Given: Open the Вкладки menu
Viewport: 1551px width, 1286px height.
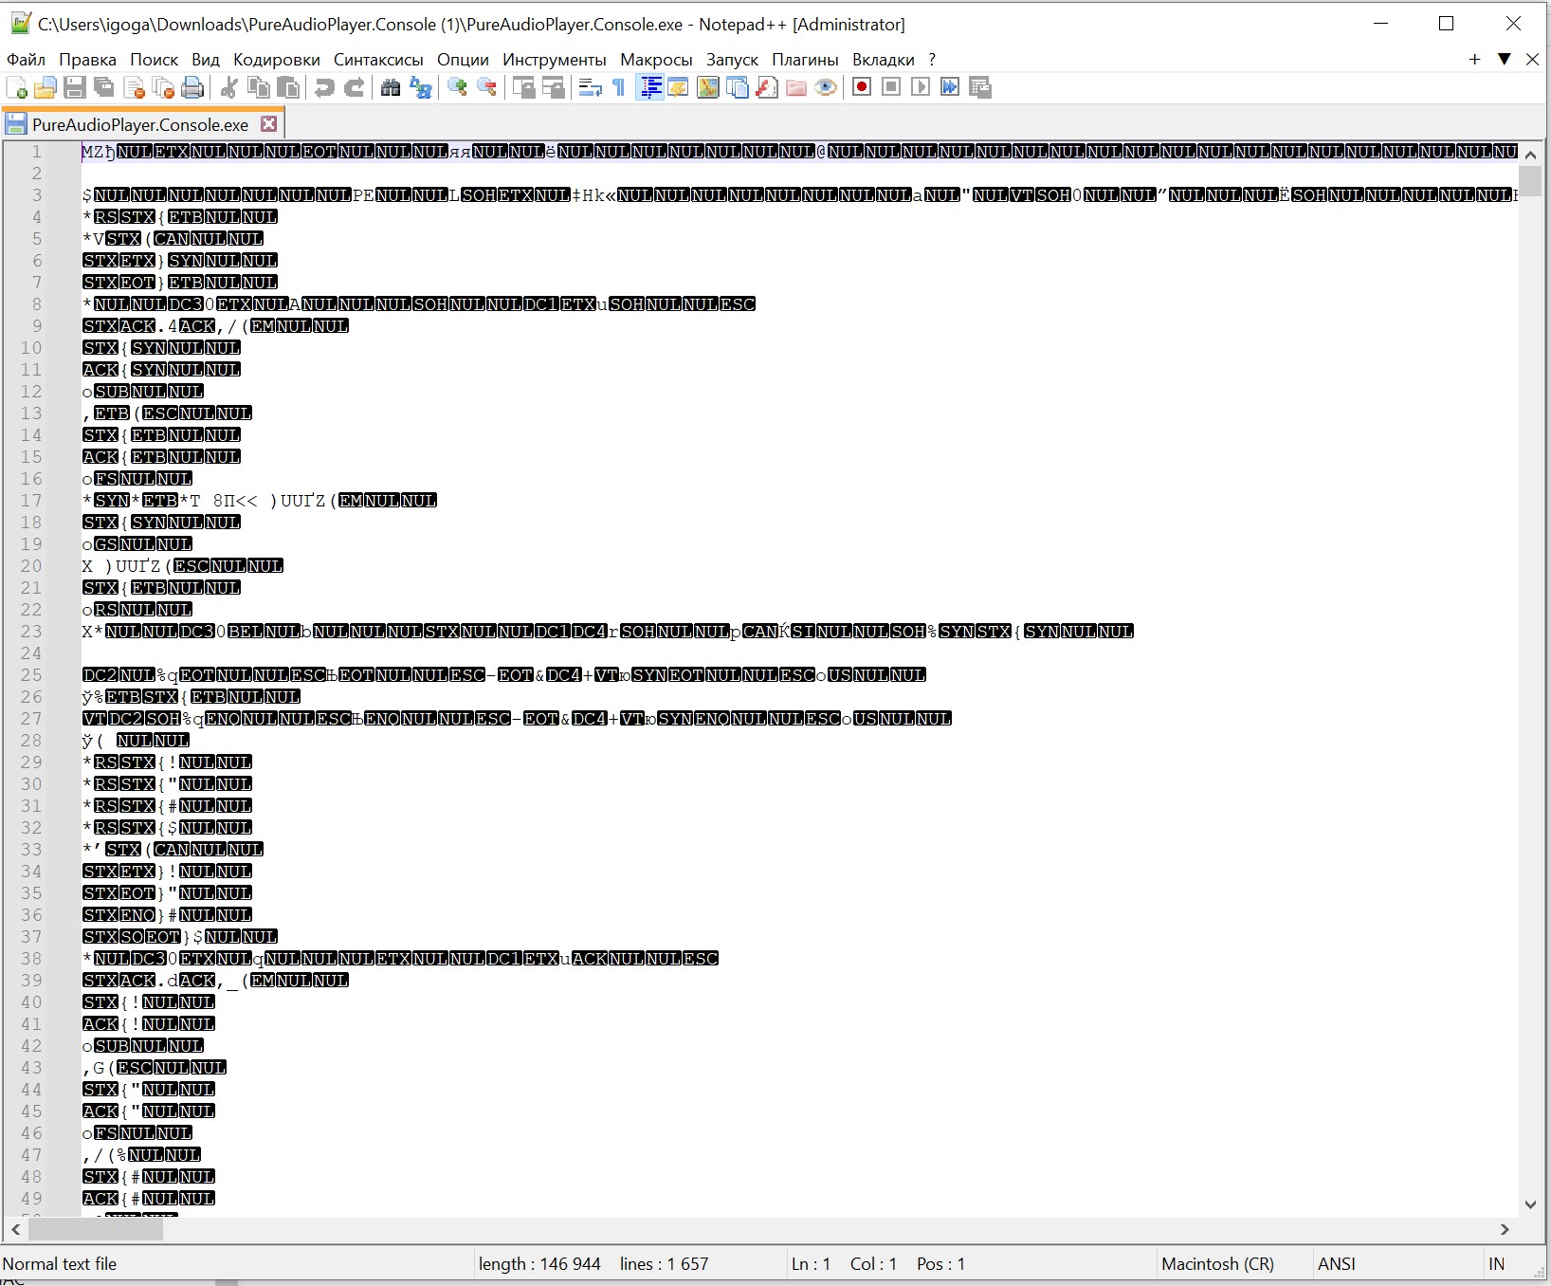Looking at the screenshot, I should tap(884, 60).
